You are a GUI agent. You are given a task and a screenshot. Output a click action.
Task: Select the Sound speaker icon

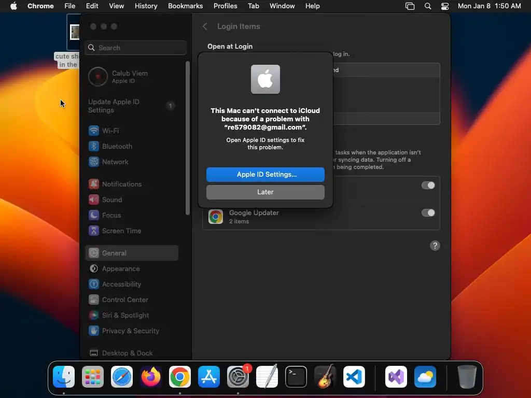tap(94, 200)
